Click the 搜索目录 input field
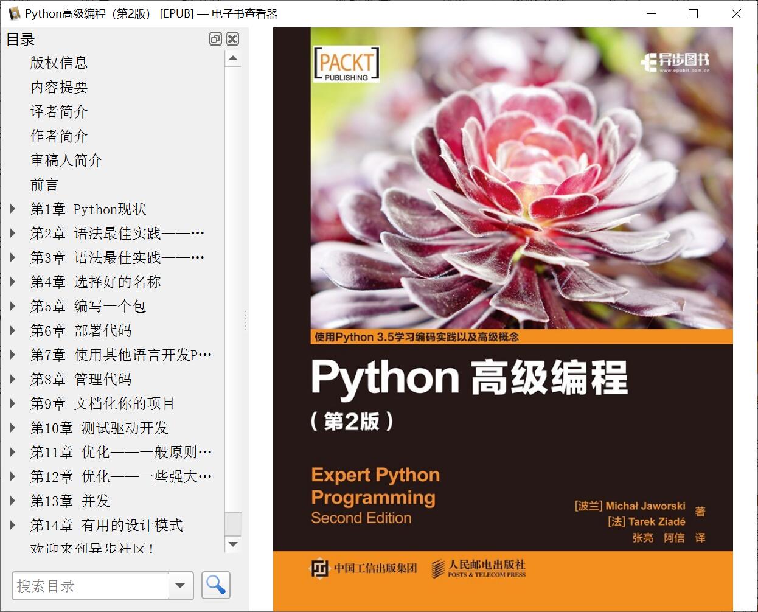The image size is (758, 612). pyautogui.click(x=91, y=585)
